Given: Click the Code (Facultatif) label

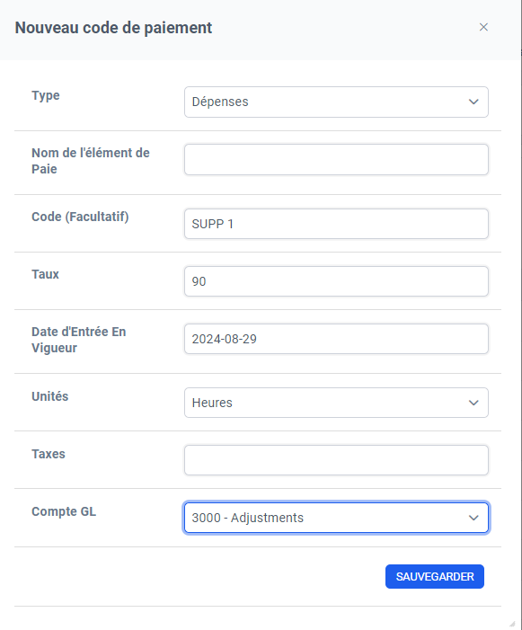Looking at the screenshot, I should pos(80,217).
